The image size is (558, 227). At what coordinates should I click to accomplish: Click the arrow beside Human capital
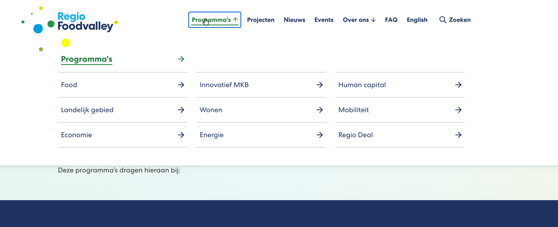click(458, 85)
